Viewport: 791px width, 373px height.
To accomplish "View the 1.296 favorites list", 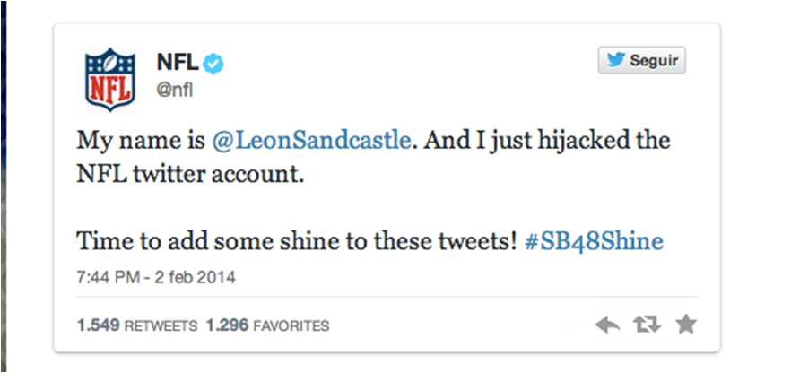I will pyautogui.click(x=227, y=325).
